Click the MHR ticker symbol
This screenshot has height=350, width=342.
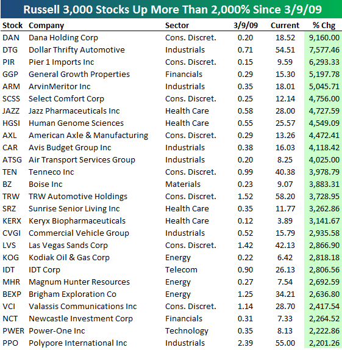pyautogui.click(x=11, y=282)
